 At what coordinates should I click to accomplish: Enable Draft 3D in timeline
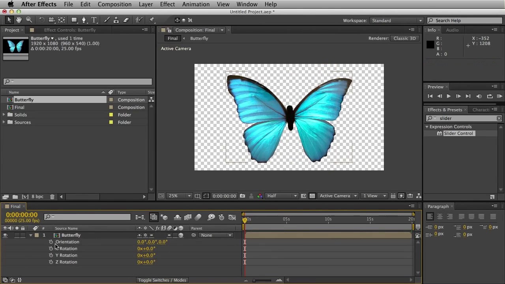pyautogui.click(x=164, y=217)
